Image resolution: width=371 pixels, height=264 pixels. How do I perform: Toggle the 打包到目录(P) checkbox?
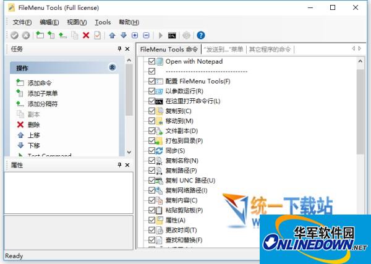point(151,141)
